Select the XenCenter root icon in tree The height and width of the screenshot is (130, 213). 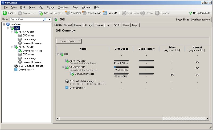point(8,24)
